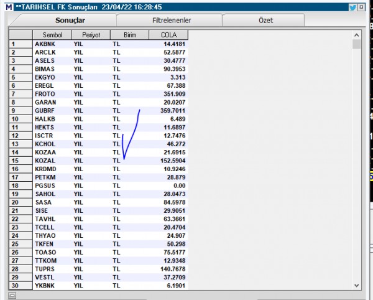Click the scrollbar up arrow
Viewport: 373px width, 300px height.
[356, 35]
